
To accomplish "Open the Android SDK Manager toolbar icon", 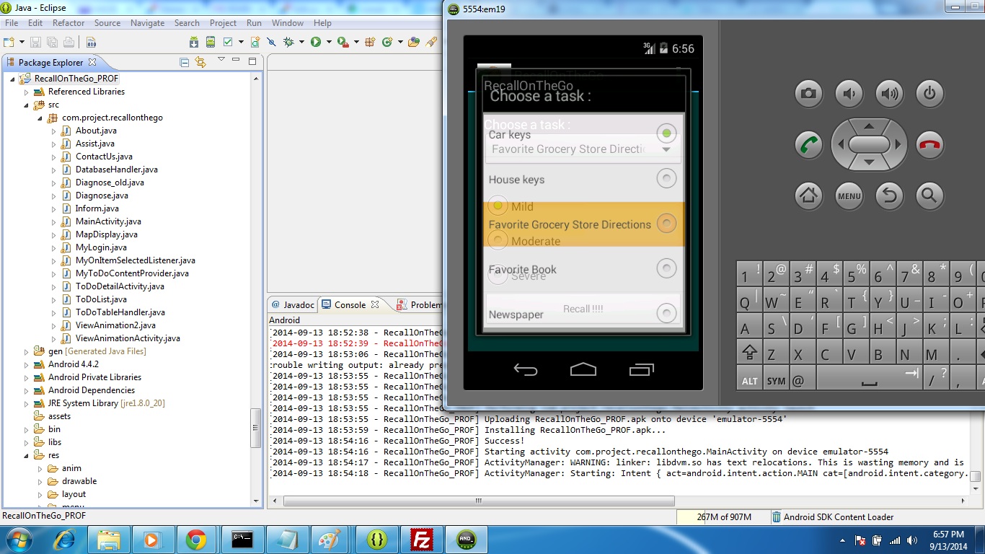I will [x=194, y=42].
